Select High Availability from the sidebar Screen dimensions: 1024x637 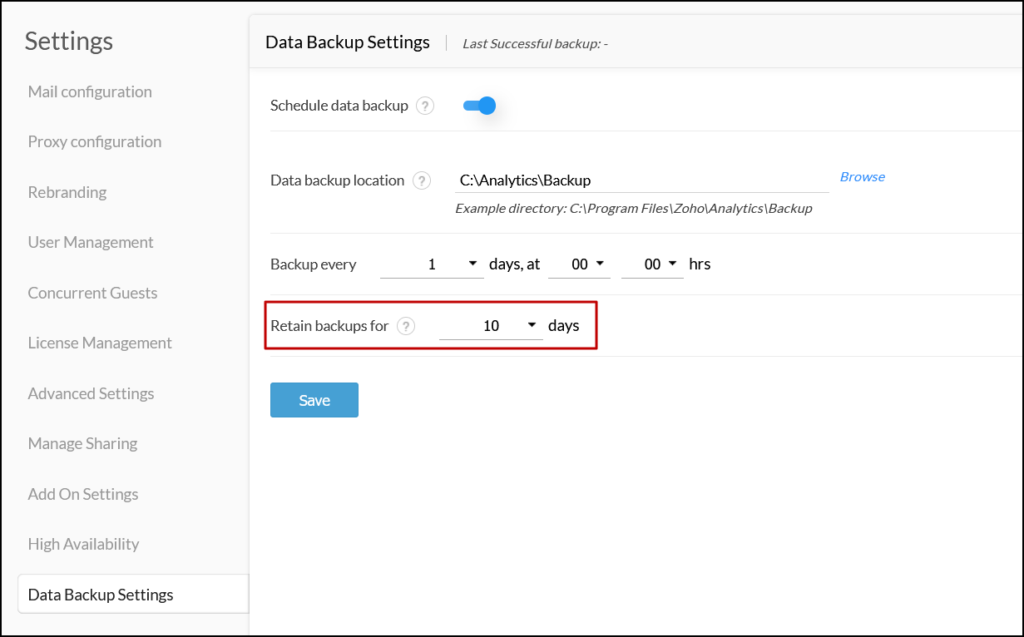point(83,544)
